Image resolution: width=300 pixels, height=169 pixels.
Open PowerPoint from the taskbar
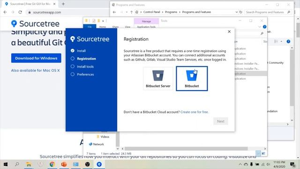click(x=64, y=164)
